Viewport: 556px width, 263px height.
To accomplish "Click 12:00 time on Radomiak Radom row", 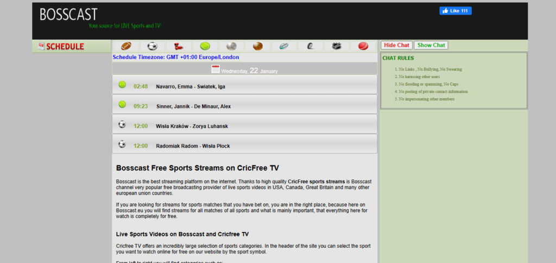I will (x=141, y=146).
